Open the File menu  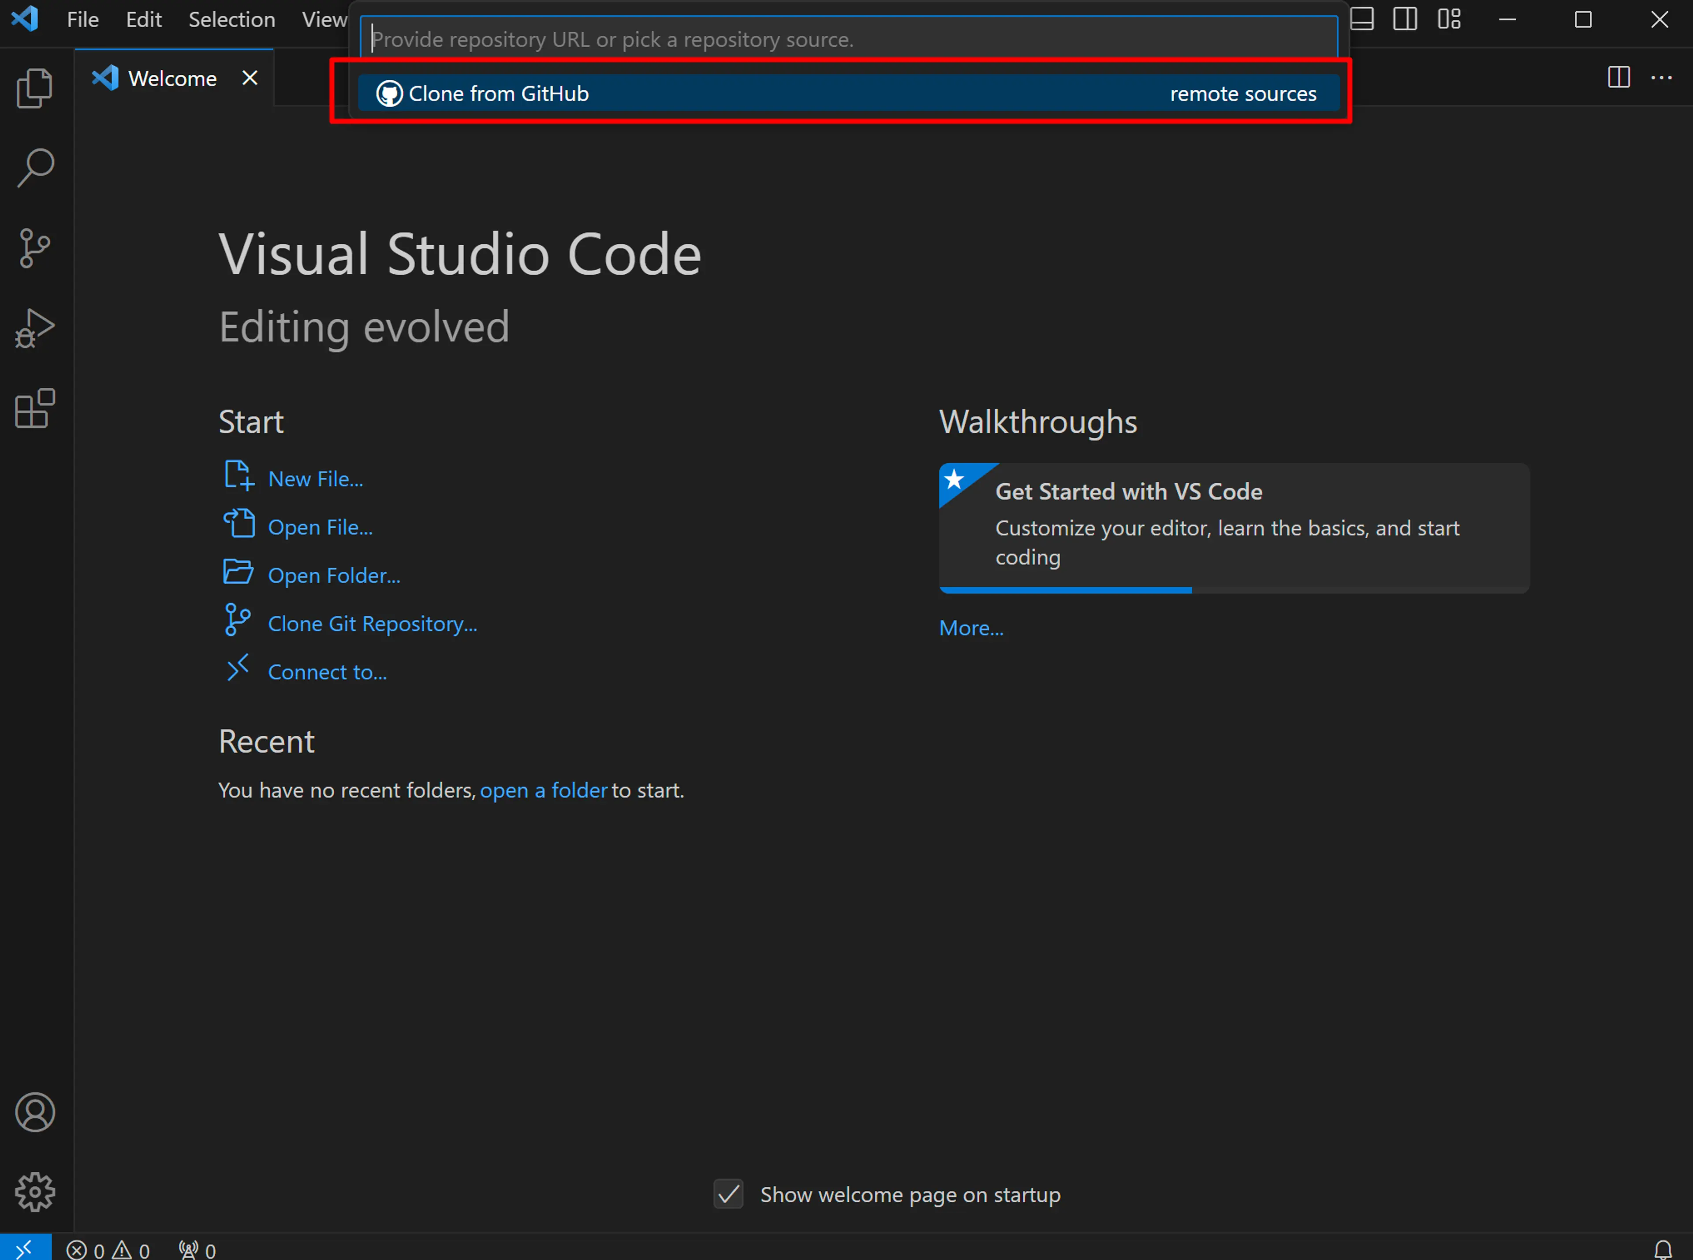coord(82,19)
